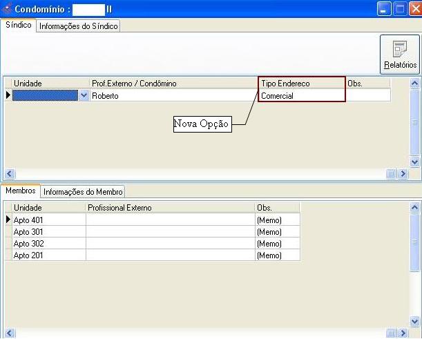Select the Apto 301 unit row

[x=48, y=232]
